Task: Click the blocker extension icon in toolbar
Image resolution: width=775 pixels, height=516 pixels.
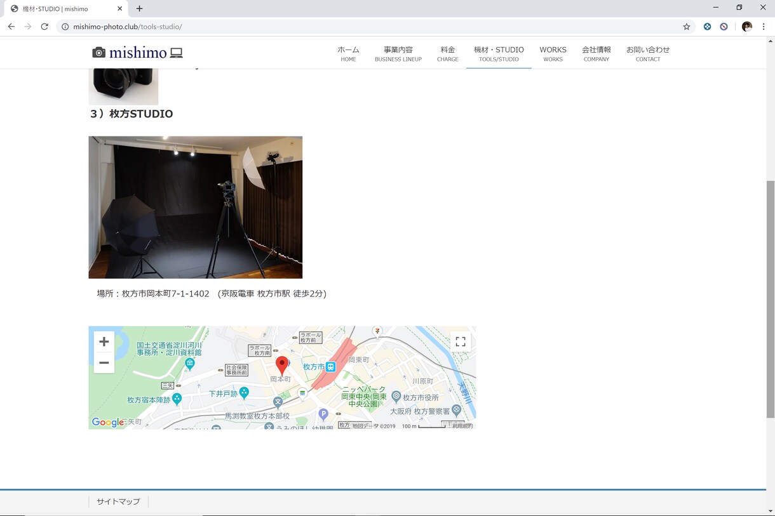Action: (724, 27)
